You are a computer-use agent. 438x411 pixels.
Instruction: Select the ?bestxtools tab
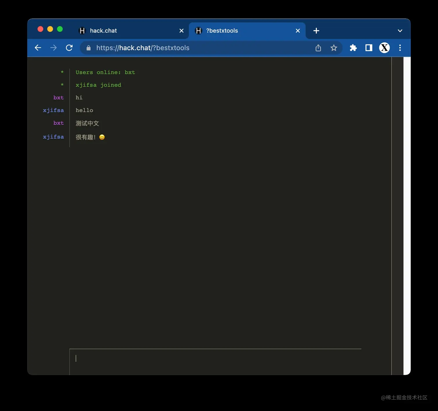click(247, 31)
